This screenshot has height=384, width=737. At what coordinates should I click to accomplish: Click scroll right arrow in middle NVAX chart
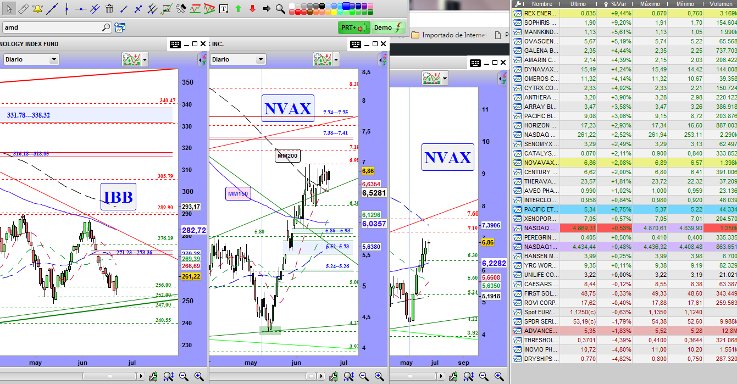point(322,376)
